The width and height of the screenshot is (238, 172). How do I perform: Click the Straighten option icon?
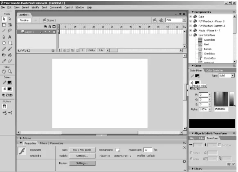pos(10,113)
